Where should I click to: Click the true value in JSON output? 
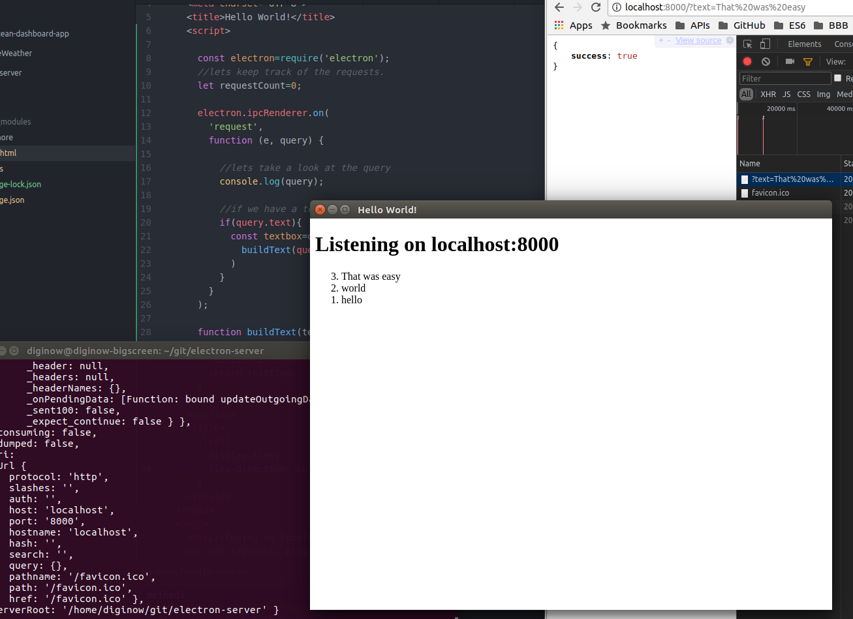point(627,56)
